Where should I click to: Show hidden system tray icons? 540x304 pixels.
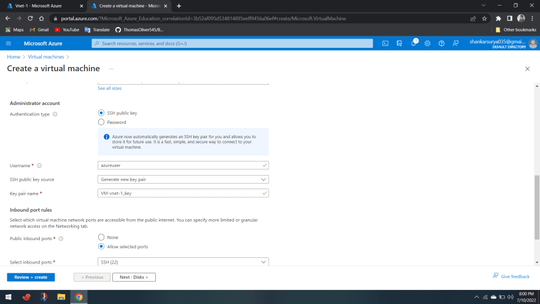point(477,297)
